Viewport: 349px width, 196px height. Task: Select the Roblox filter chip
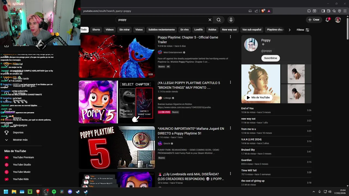pos(212,30)
